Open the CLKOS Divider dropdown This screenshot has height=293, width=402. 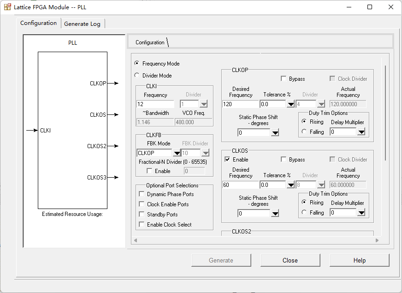click(321, 185)
